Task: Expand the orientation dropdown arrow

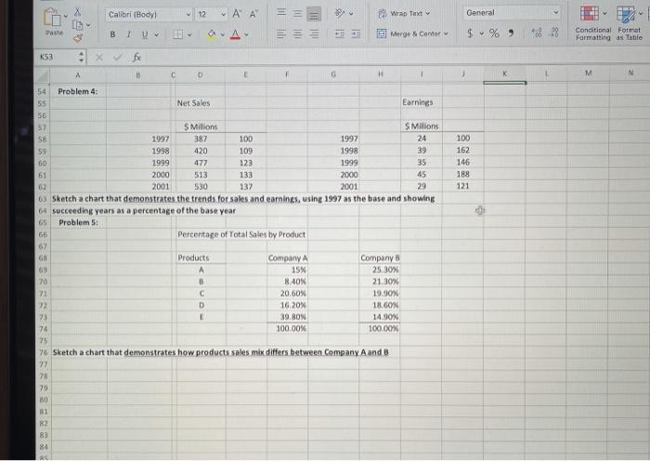Action: 351,14
